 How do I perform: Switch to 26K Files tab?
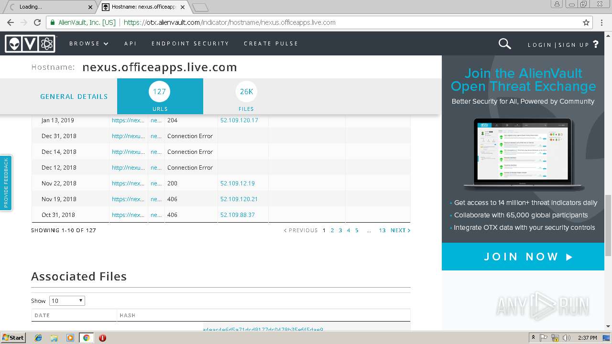(246, 97)
